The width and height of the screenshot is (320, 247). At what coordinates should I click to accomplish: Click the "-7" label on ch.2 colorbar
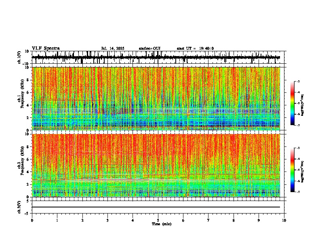298,192
